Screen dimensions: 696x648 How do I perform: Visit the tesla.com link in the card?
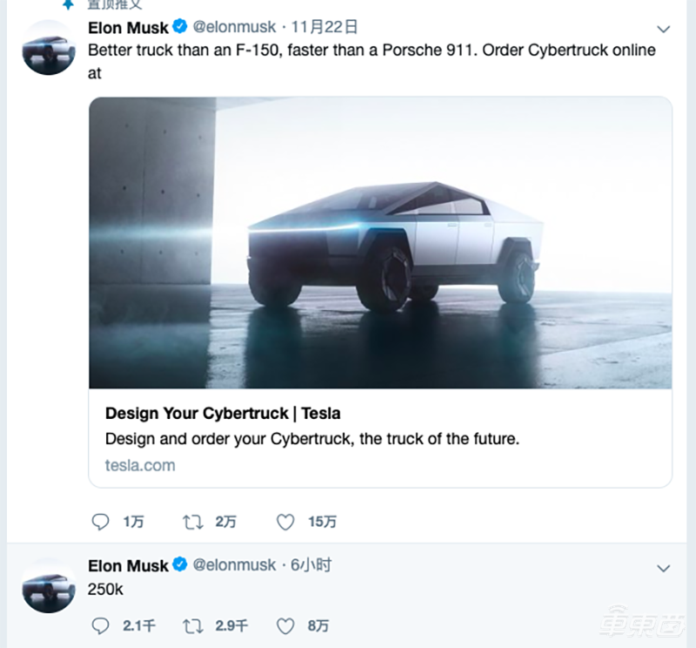pyautogui.click(x=140, y=465)
